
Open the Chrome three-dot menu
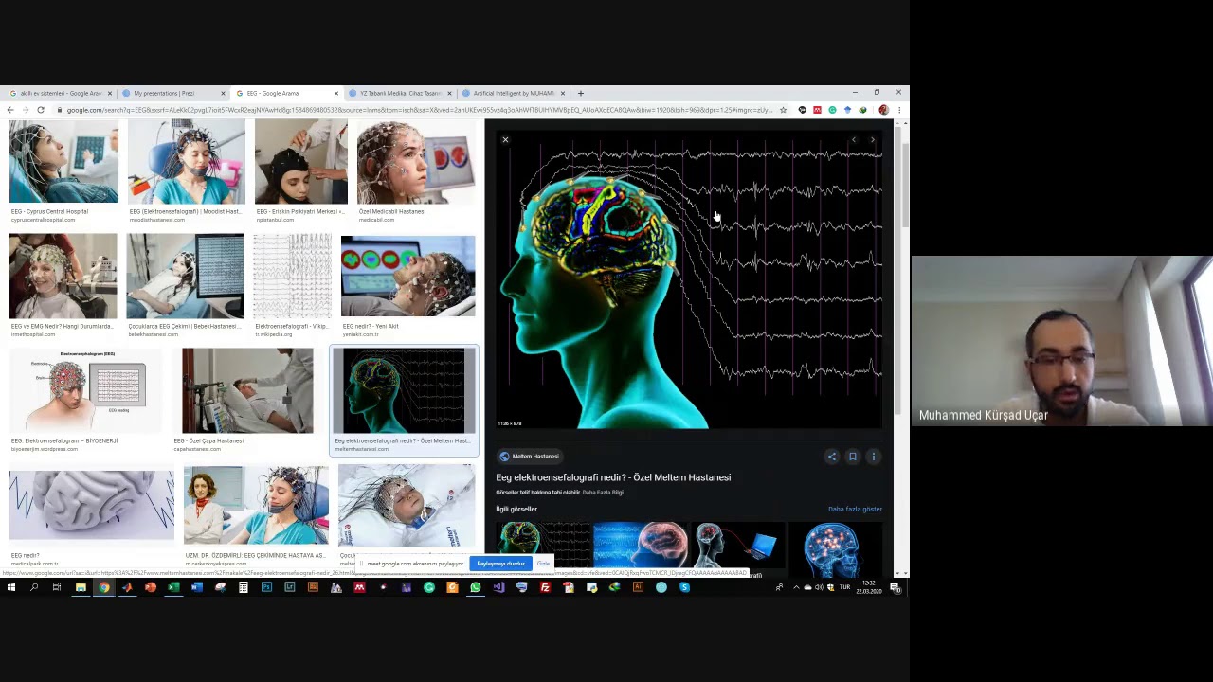click(x=898, y=110)
